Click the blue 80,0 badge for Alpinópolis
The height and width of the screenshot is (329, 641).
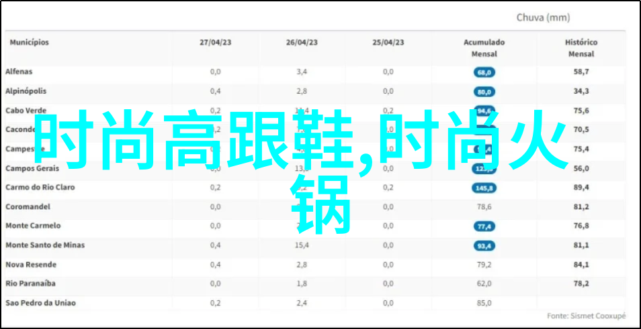point(484,91)
